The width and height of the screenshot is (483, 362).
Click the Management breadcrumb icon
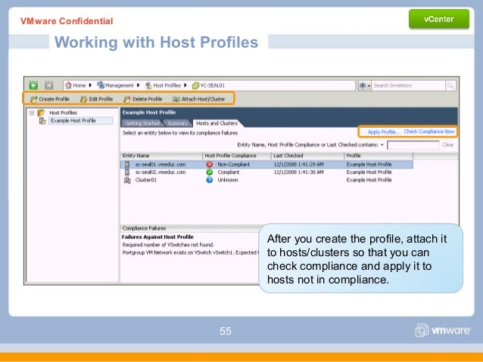pyautogui.click(x=101, y=85)
